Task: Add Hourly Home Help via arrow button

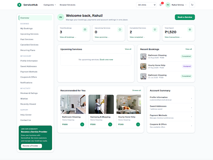Action: click(x=138, y=125)
